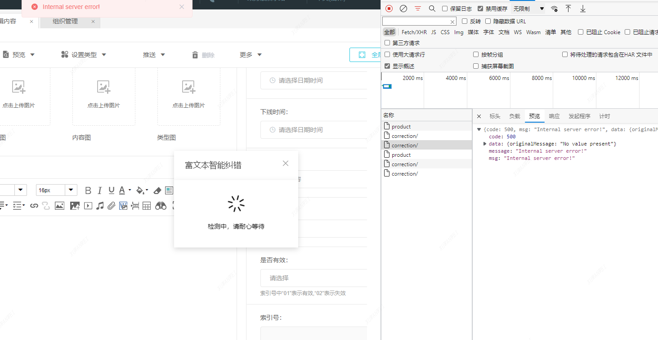Enable the 反转 filter checkbox

[465, 21]
